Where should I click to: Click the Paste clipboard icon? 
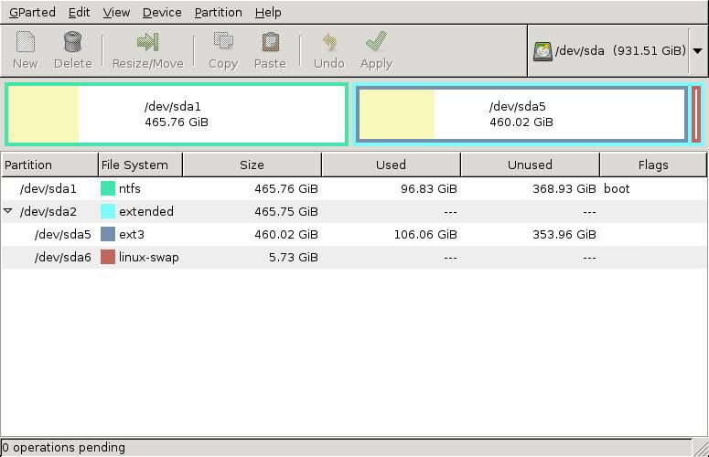(x=270, y=42)
